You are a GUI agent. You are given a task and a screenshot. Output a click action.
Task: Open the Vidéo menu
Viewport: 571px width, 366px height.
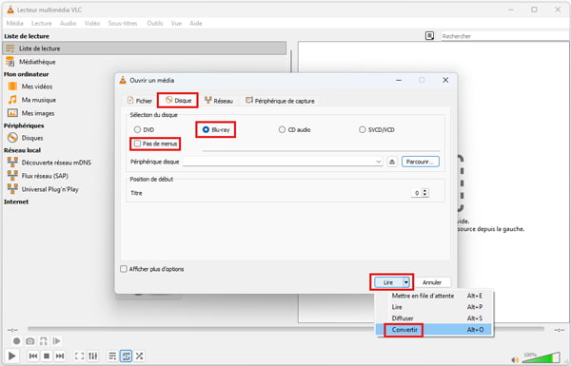(x=92, y=23)
